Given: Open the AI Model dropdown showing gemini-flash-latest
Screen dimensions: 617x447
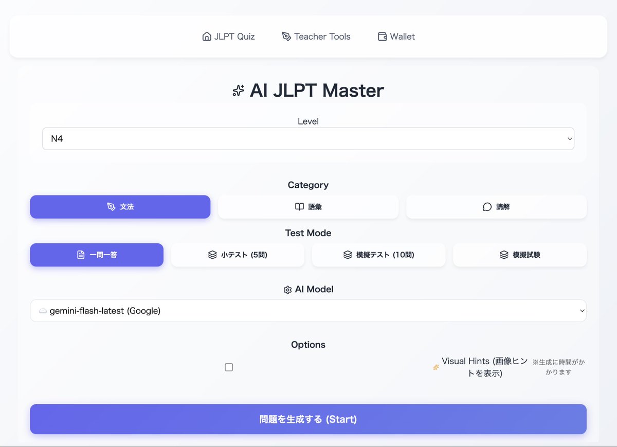Looking at the screenshot, I should tap(308, 311).
